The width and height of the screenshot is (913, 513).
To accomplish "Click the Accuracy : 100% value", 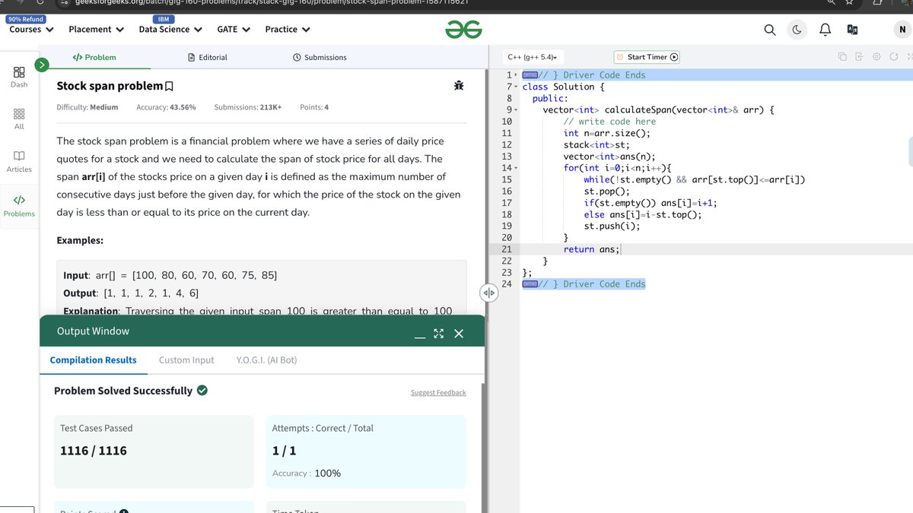I will click(x=306, y=473).
